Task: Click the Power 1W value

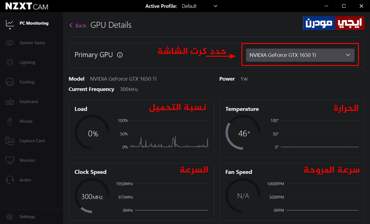Action: click(244, 79)
